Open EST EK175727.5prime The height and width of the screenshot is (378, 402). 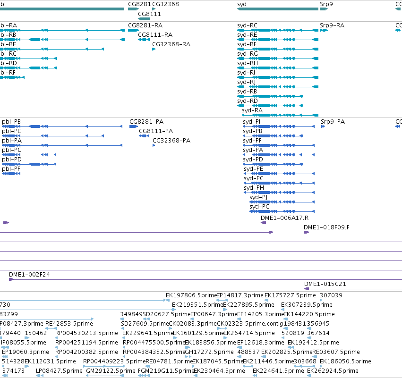[x=290, y=295]
